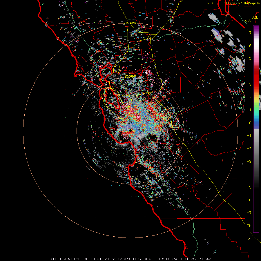Click the 2 value on the color scale
The height and width of the screenshot is (261, 261).
pyautogui.click(x=250, y=97)
